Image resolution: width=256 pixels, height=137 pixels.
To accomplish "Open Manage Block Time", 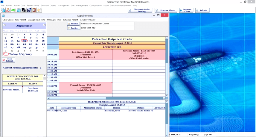I will [36, 20].
